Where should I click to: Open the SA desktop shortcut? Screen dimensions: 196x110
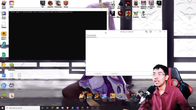4,15
